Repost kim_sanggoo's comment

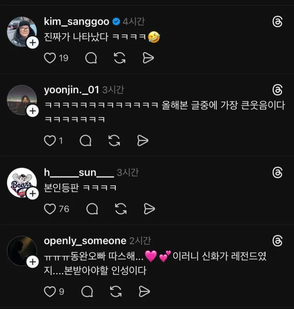pyautogui.click(x=119, y=57)
